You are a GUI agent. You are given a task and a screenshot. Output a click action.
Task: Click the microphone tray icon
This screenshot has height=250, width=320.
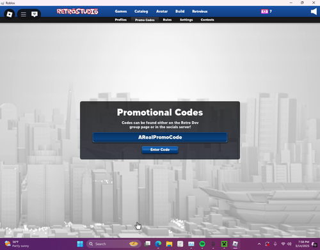tap(275, 244)
